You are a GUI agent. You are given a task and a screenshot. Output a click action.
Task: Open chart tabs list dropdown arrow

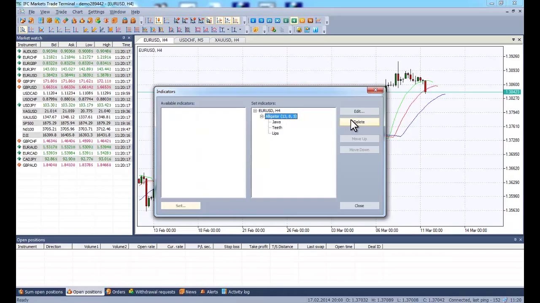pos(513,40)
